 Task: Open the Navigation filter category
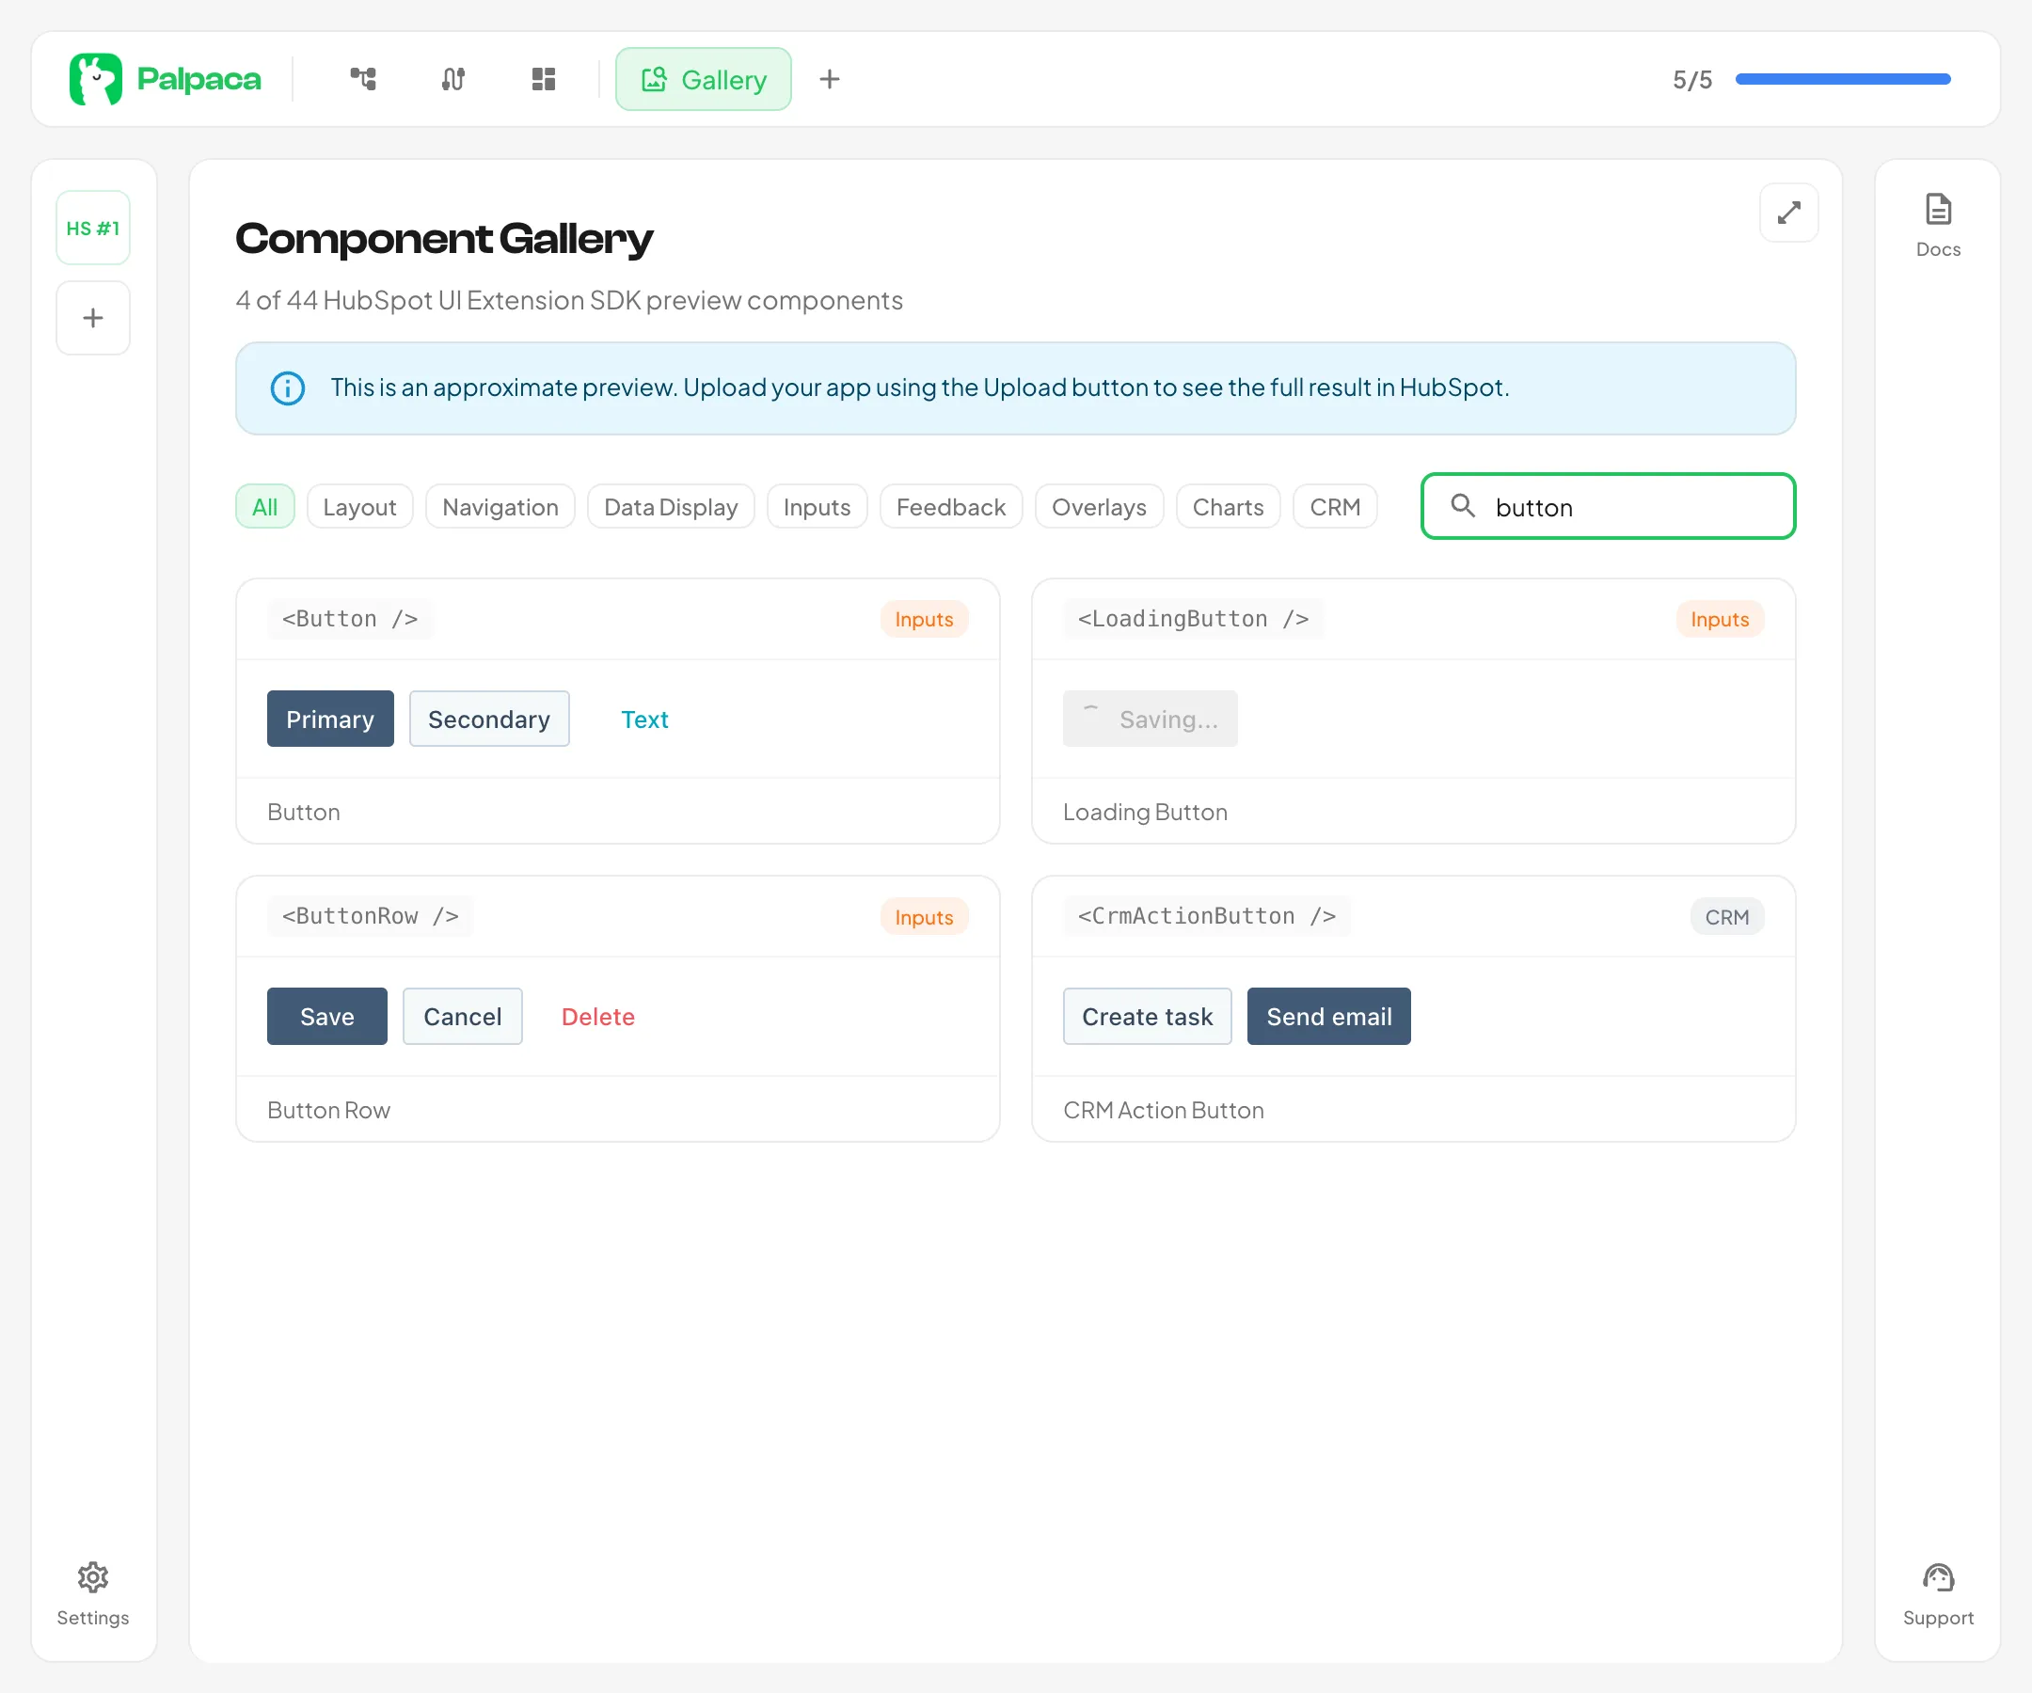coord(500,506)
